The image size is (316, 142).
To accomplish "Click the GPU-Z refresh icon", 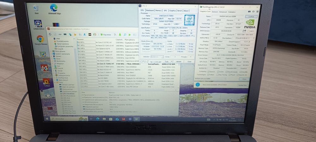I will coord(253,11).
